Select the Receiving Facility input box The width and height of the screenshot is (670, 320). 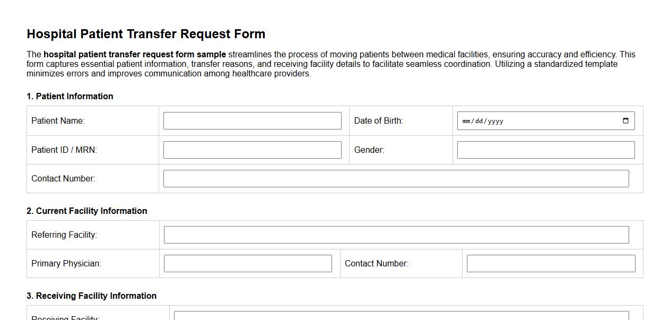tap(402, 317)
